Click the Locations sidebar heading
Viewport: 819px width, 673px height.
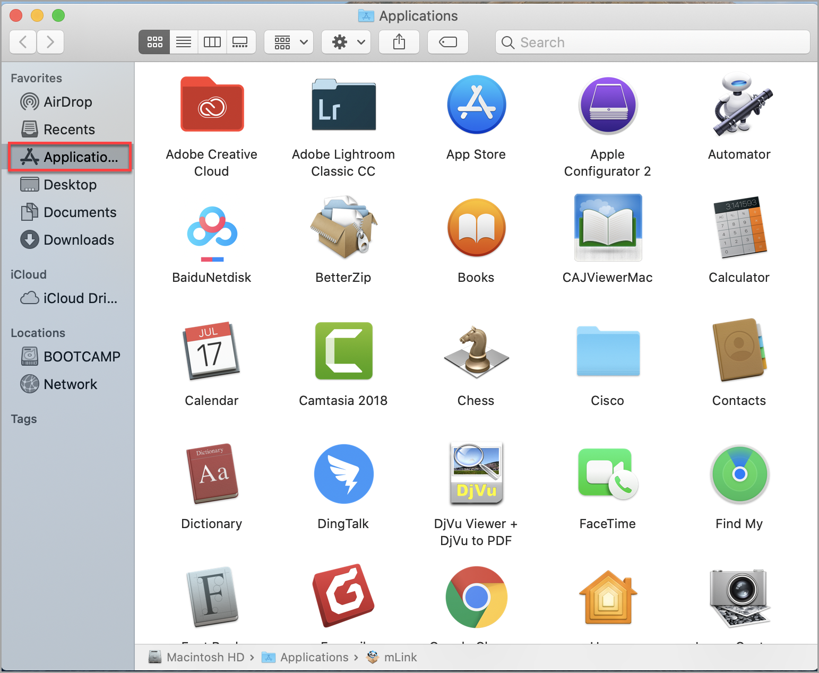click(x=38, y=333)
